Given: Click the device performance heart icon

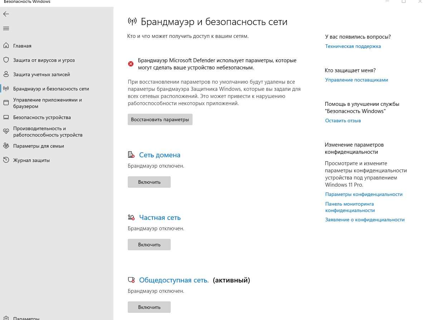Looking at the screenshot, I should pos(6,132).
